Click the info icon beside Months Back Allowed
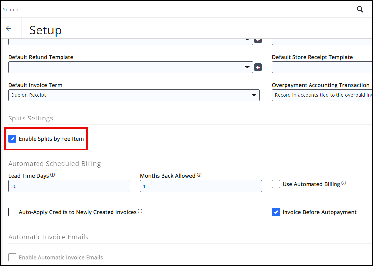This screenshot has width=373, height=266. 199,175
